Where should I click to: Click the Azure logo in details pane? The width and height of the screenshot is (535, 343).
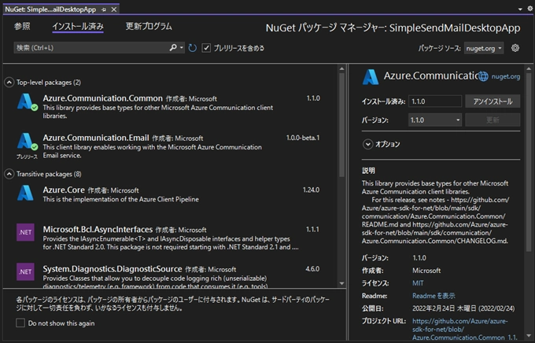371,77
